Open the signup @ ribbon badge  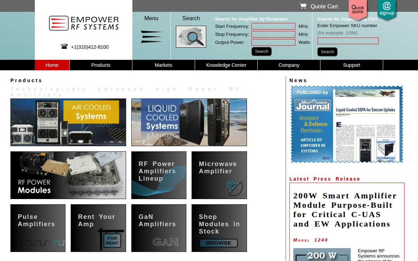click(x=387, y=9)
